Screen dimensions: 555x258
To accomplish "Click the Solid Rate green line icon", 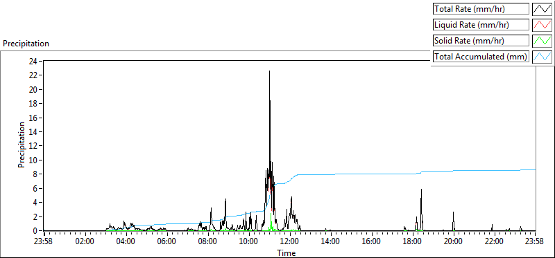I will [x=542, y=41].
